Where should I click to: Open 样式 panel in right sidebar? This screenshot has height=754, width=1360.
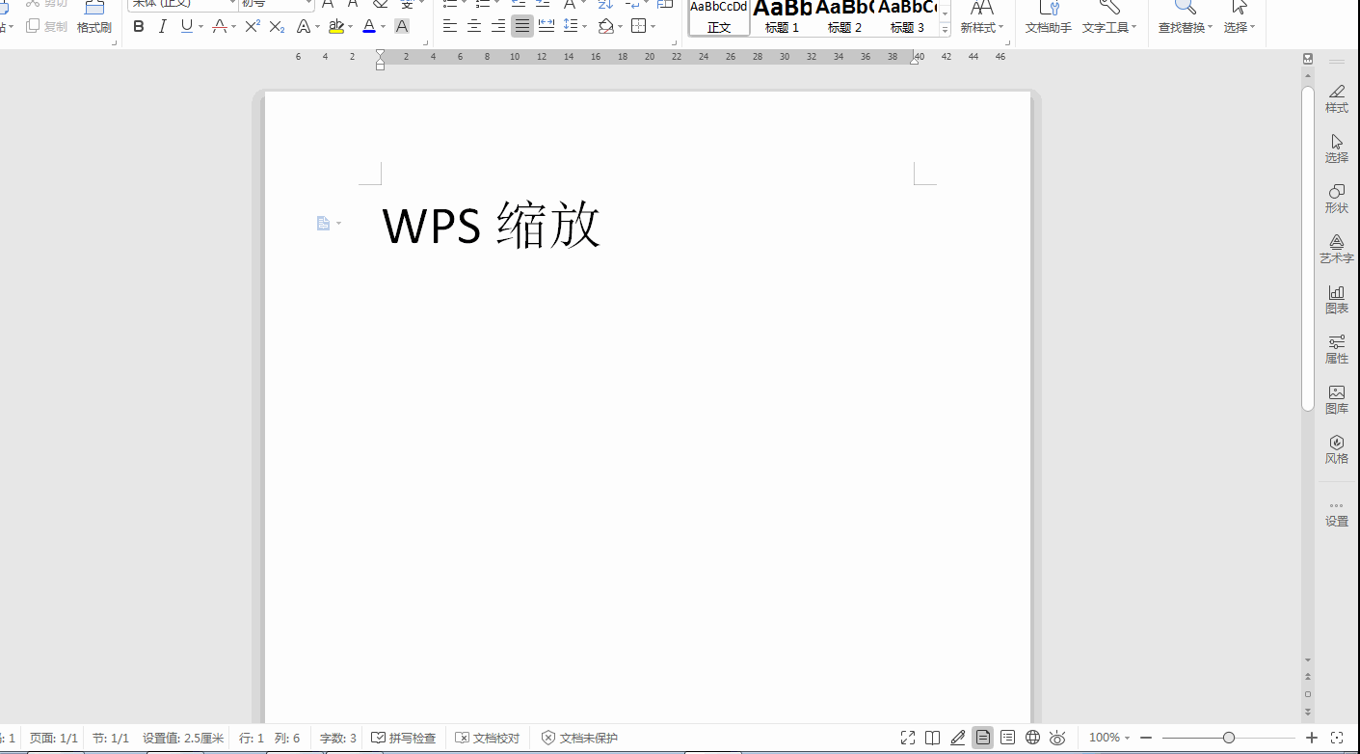coord(1337,98)
